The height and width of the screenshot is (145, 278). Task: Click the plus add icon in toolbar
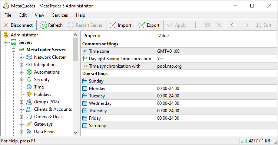click(x=195, y=25)
